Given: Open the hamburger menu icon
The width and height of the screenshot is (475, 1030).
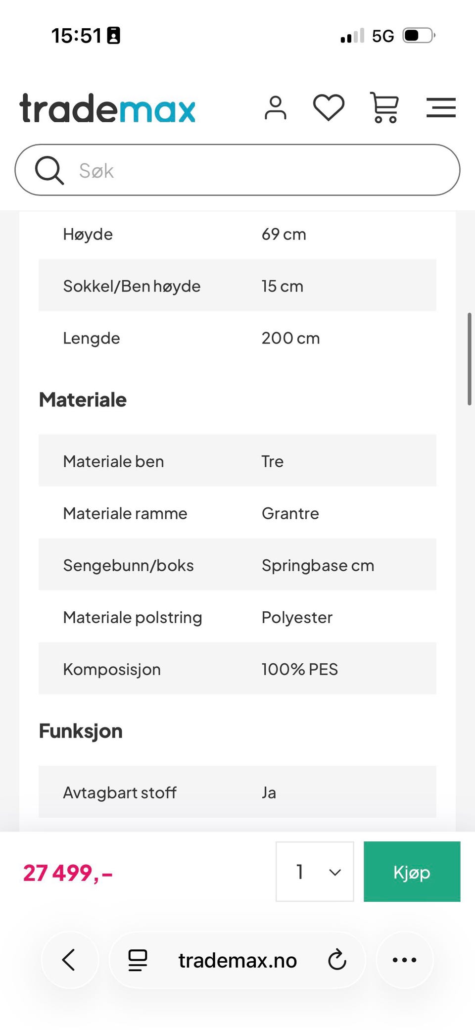Looking at the screenshot, I should point(441,108).
